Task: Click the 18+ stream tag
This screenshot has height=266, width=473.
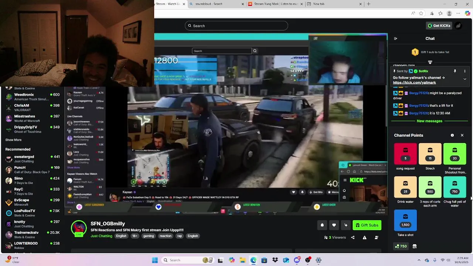Action: click(x=135, y=236)
